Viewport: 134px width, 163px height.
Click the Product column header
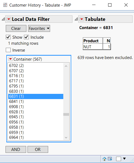tap(93, 41)
